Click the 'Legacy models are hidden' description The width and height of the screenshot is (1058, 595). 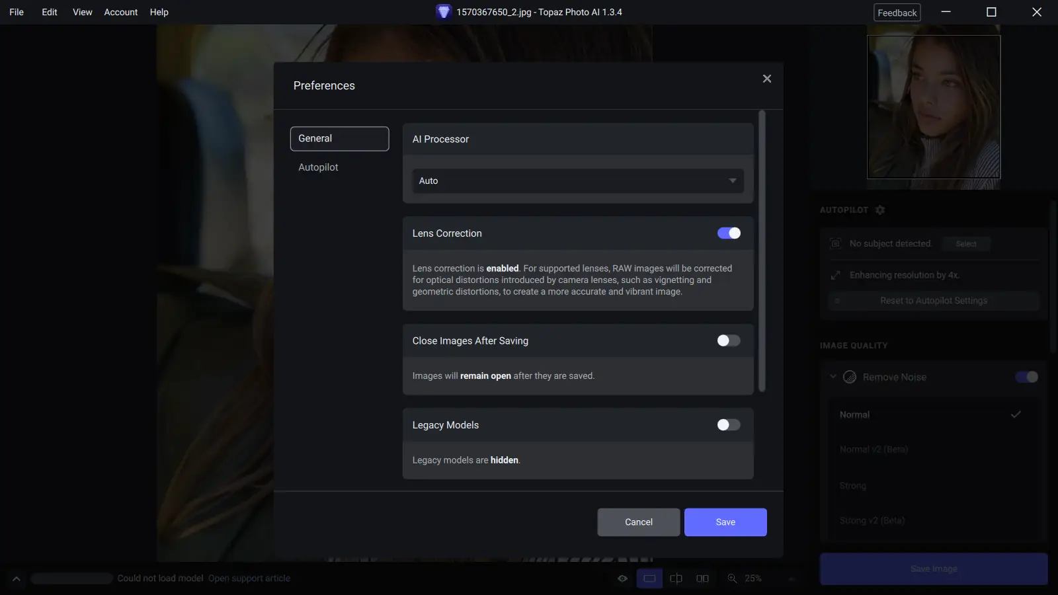pyautogui.click(x=466, y=460)
